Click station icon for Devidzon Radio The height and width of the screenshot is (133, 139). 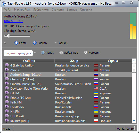coord(7,88)
